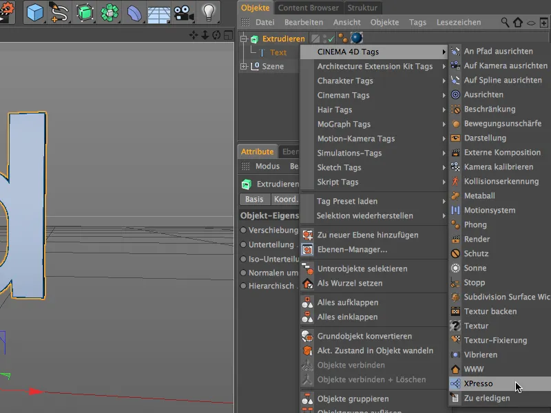The height and width of the screenshot is (413, 551).
Task: Select the material sphere tag on Extrudieren
Action: (356, 38)
